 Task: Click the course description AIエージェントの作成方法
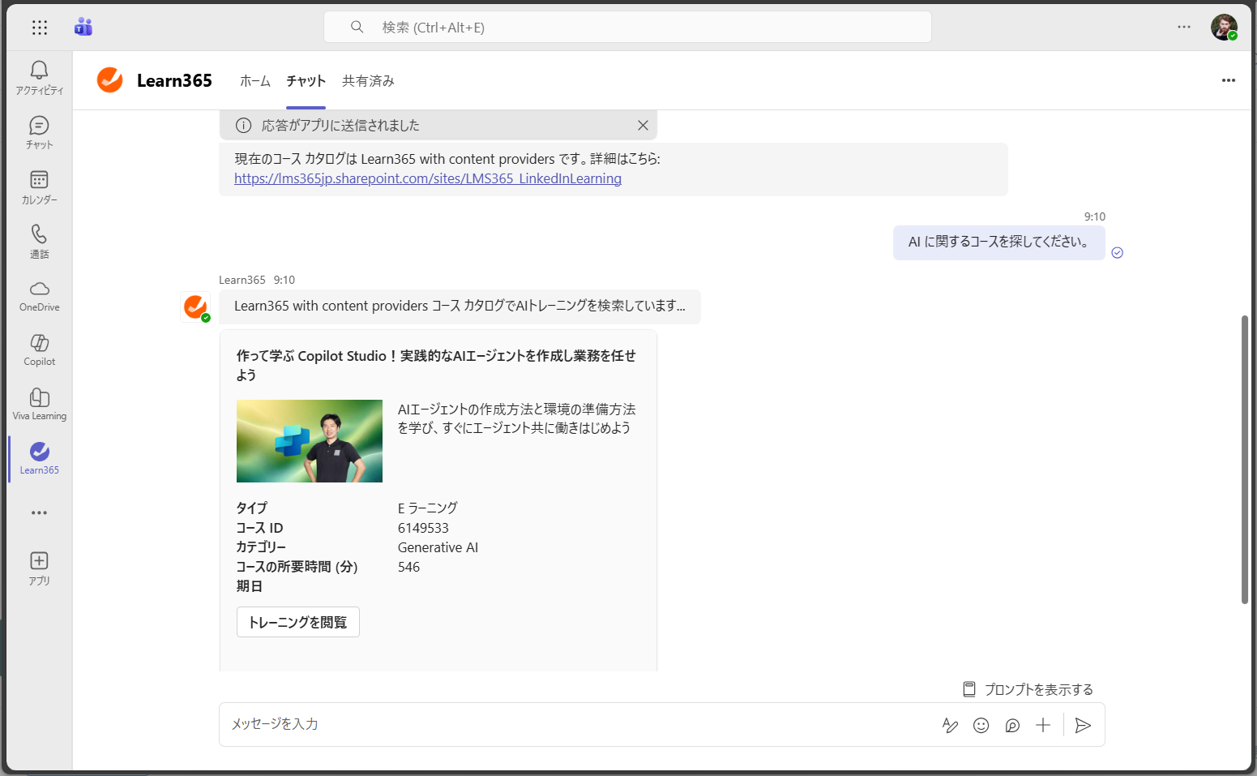pyautogui.click(x=516, y=418)
